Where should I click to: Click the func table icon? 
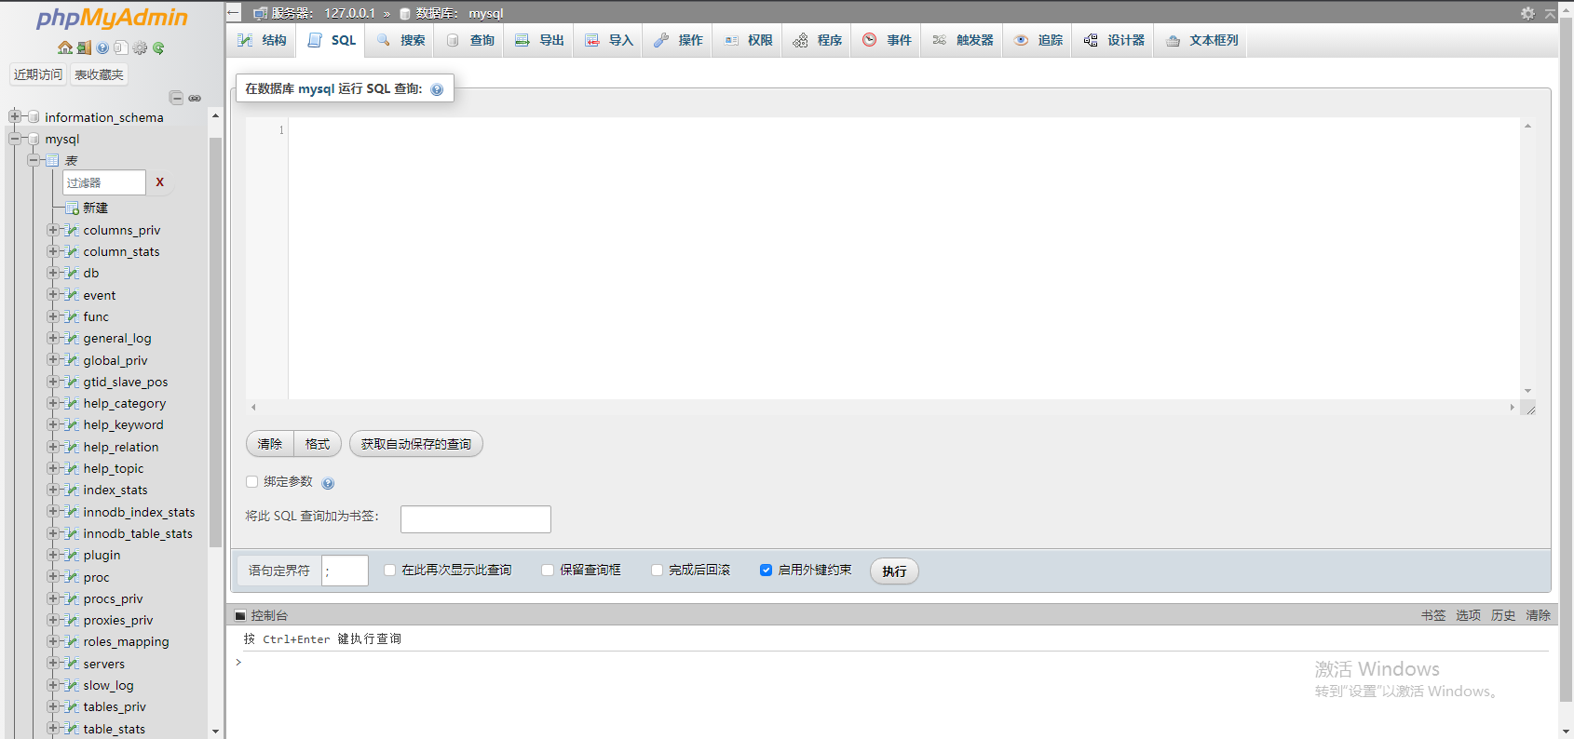[72, 316]
